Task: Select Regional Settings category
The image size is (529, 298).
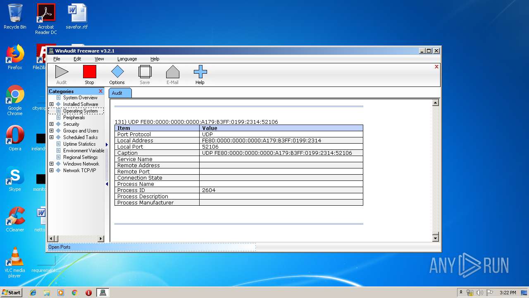Action: pyautogui.click(x=80, y=157)
